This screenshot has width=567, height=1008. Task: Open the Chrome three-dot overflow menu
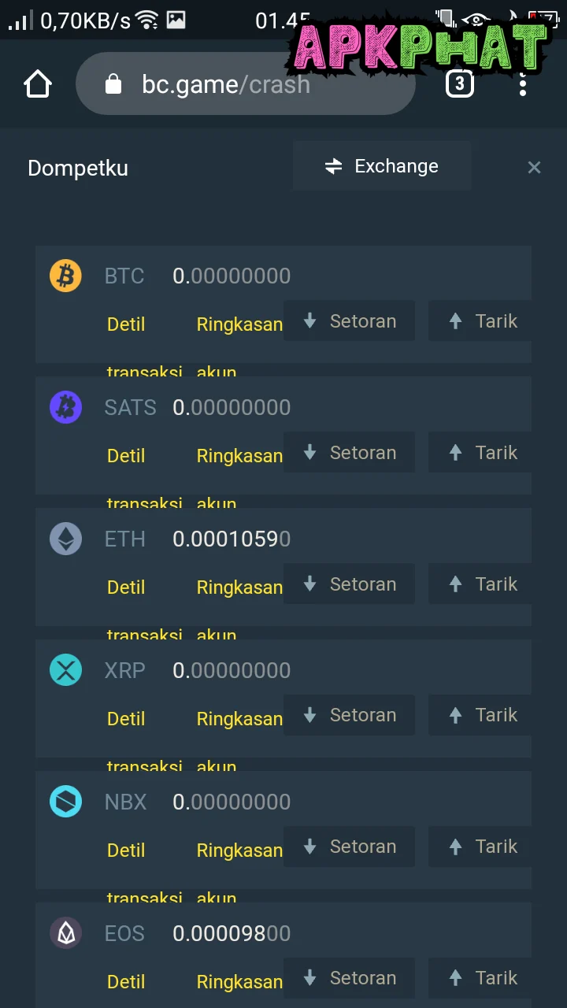point(523,83)
